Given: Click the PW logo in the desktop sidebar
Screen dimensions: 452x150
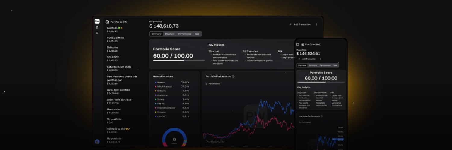Looking at the screenshot, I should click(x=97, y=21).
